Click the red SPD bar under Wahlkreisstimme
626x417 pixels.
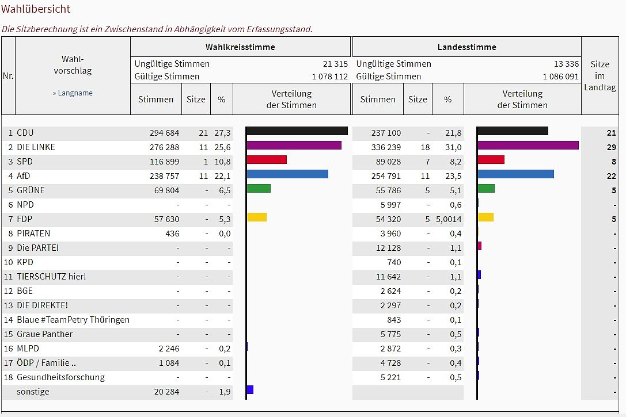(x=267, y=160)
